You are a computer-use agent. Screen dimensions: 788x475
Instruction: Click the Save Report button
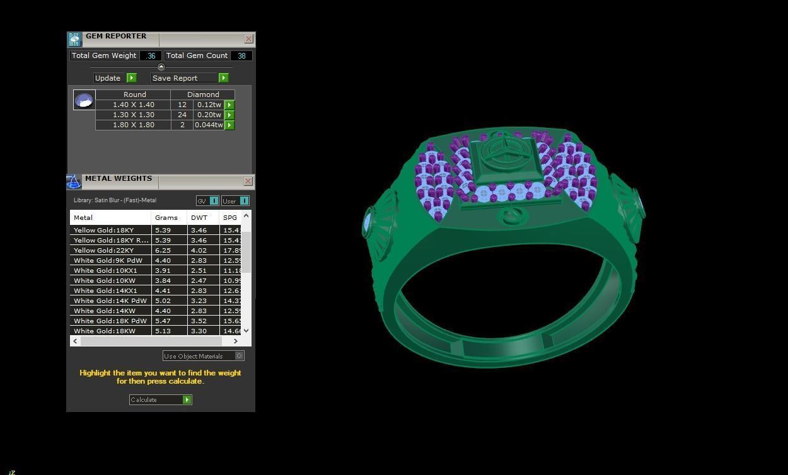pyautogui.click(x=190, y=78)
